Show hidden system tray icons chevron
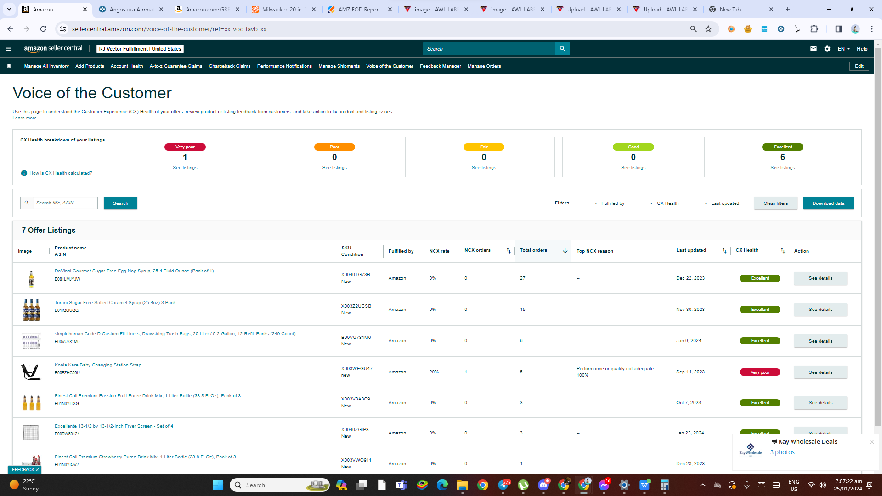The width and height of the screenshot is (882, 496). (x=702, y=485)
